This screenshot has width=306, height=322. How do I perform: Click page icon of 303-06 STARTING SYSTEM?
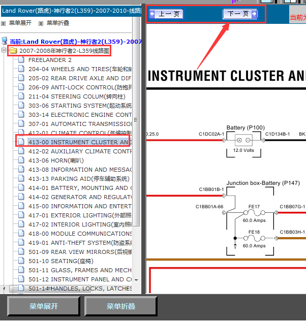[21, 105]
